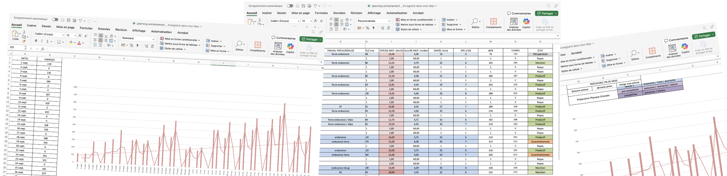
Task: Switch to Données tab in left window
Action: pos(104,29)
